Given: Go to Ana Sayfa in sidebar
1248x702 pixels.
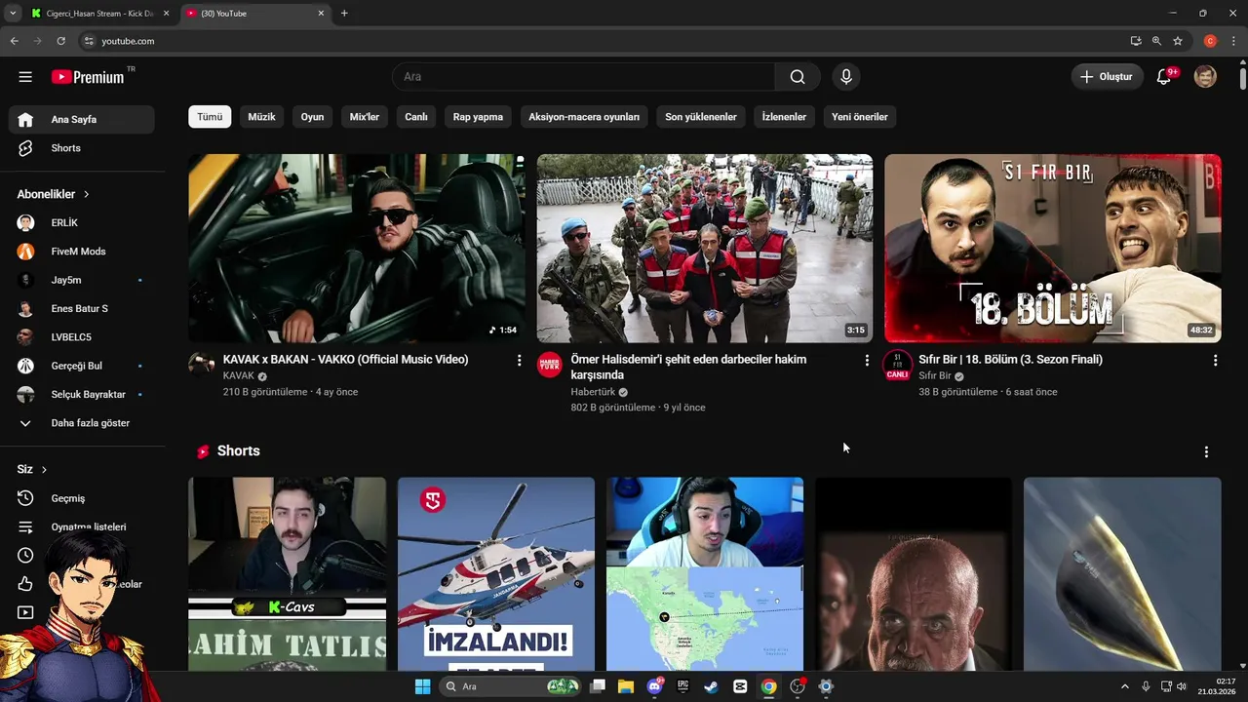Looking at the screenshot, I should point(82,120).
